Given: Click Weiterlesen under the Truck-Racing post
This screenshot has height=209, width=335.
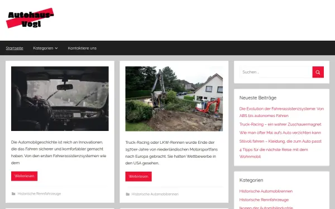Looking at the screenshot, I should [138, 176].
